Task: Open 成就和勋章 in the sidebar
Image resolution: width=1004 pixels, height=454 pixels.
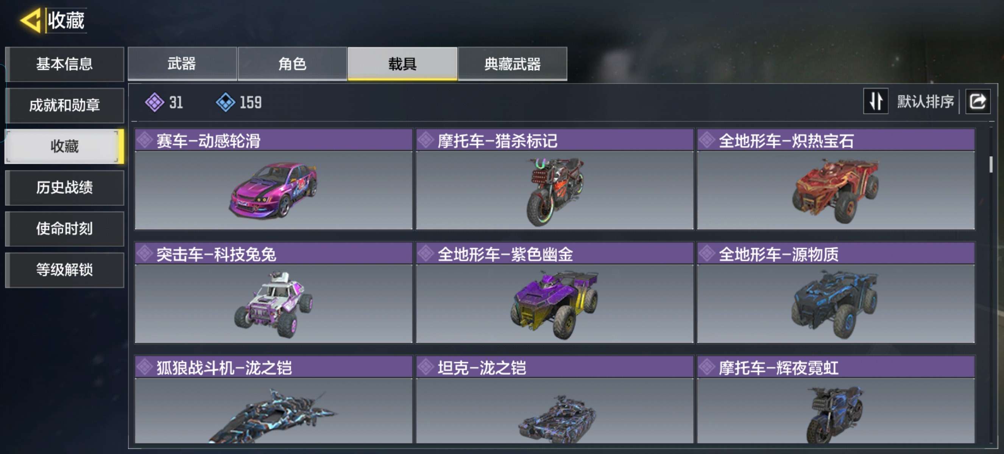Action: pos(65,106)
